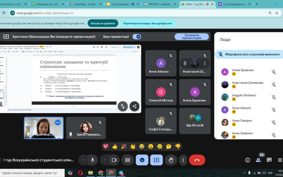283x177 pixels.
Task: Toggle the 'Звук презентації' switch
Action: pos(137,36)
